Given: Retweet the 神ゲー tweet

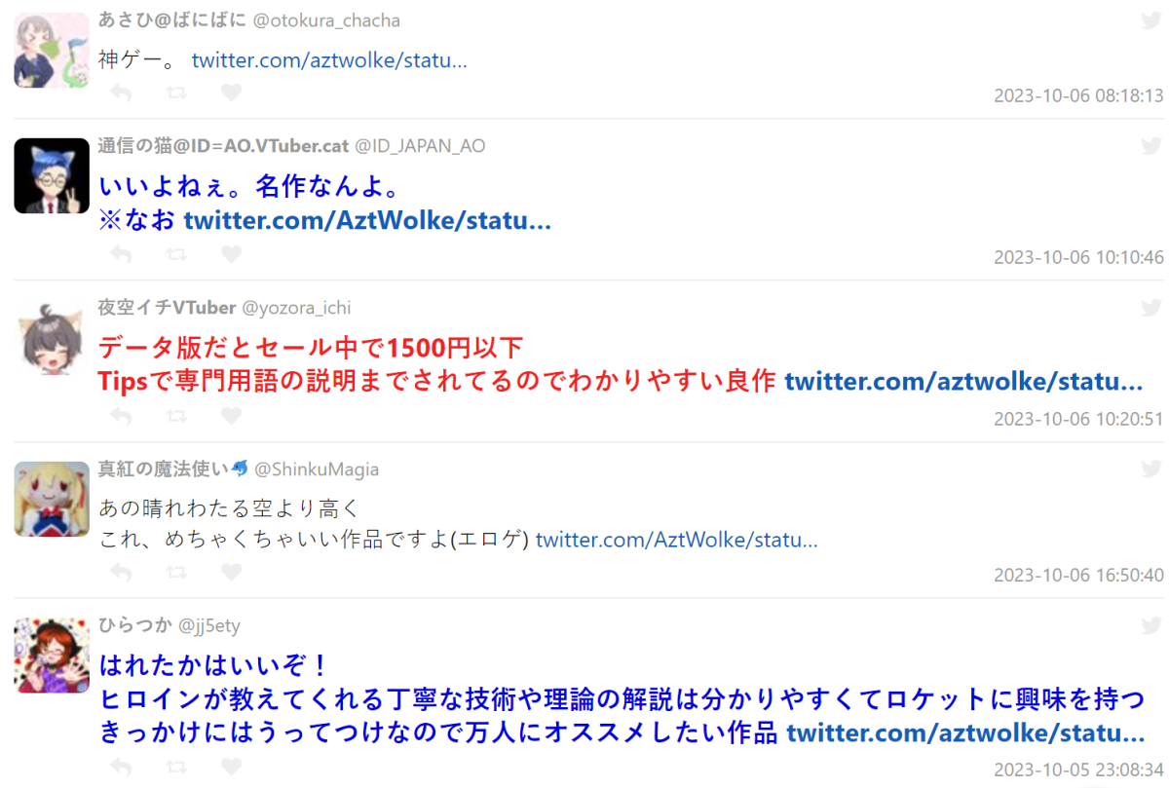Looking at the screenshot, I should pos(176,93).
